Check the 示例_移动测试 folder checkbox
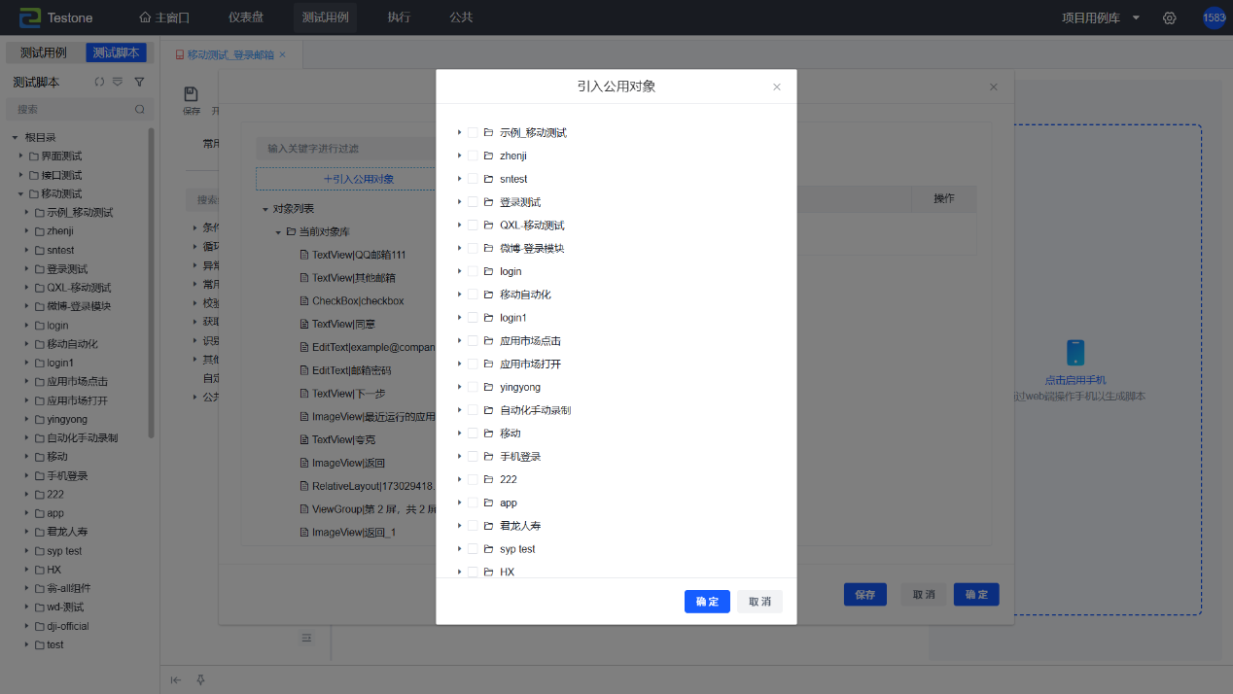This screenshot has width=1233, height=694. [473, 132]
